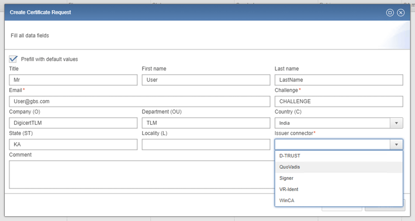Focus the Department (OU) input
The image size is (415, 221).
[x=206, y=123]
